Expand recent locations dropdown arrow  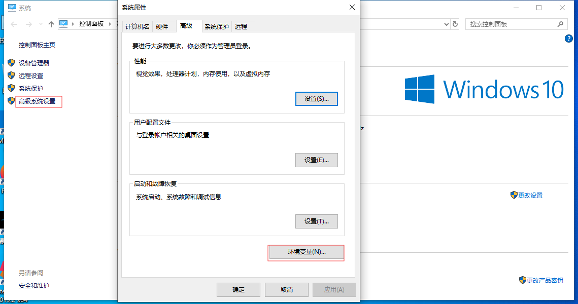tap(41, 24)
